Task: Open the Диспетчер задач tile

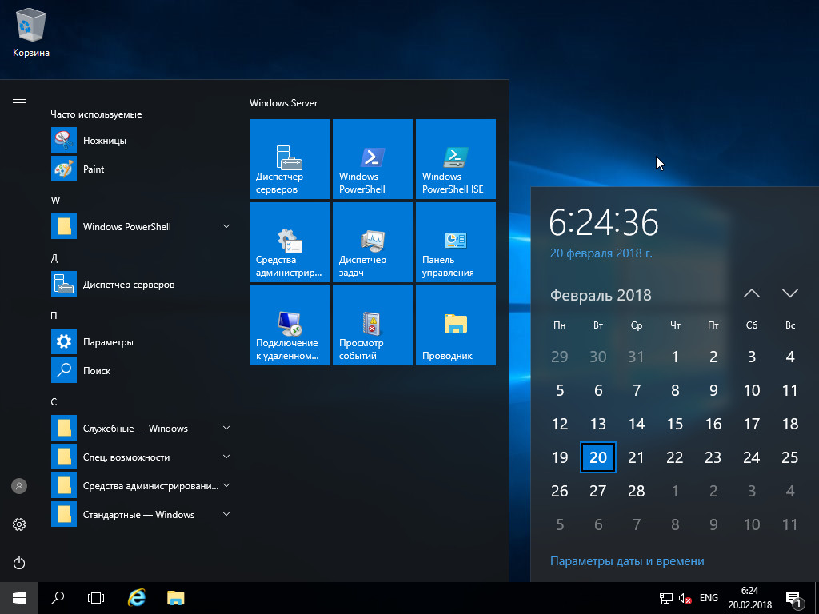Action: click(373, 241)
